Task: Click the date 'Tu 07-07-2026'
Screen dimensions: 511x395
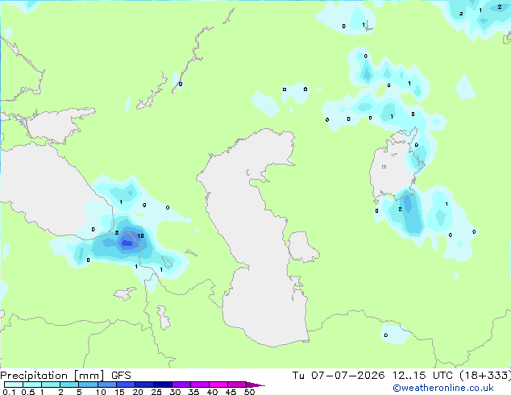Action: pyautogui.click(x=339, y=376)
